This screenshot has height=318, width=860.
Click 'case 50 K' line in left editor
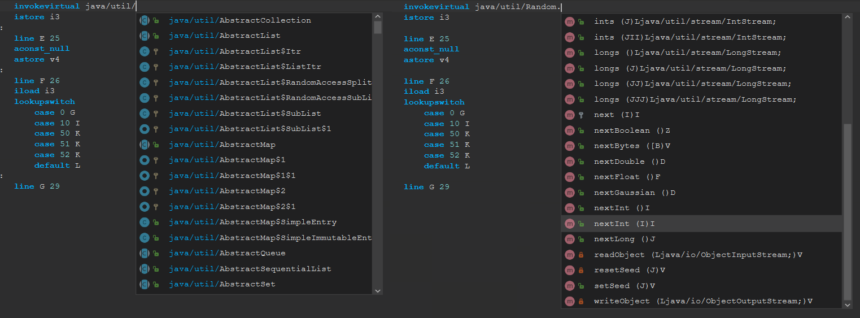pos(58,133)
